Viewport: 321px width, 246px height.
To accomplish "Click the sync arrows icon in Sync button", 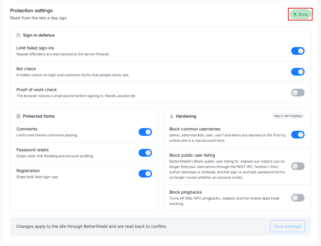I will point(295,14).
